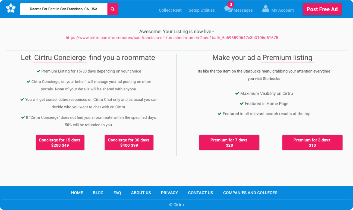This screenshot has width=353, height=210.
Task: Open the BLOG footer link
Action: pyautogui.click(x=98, y=193)
